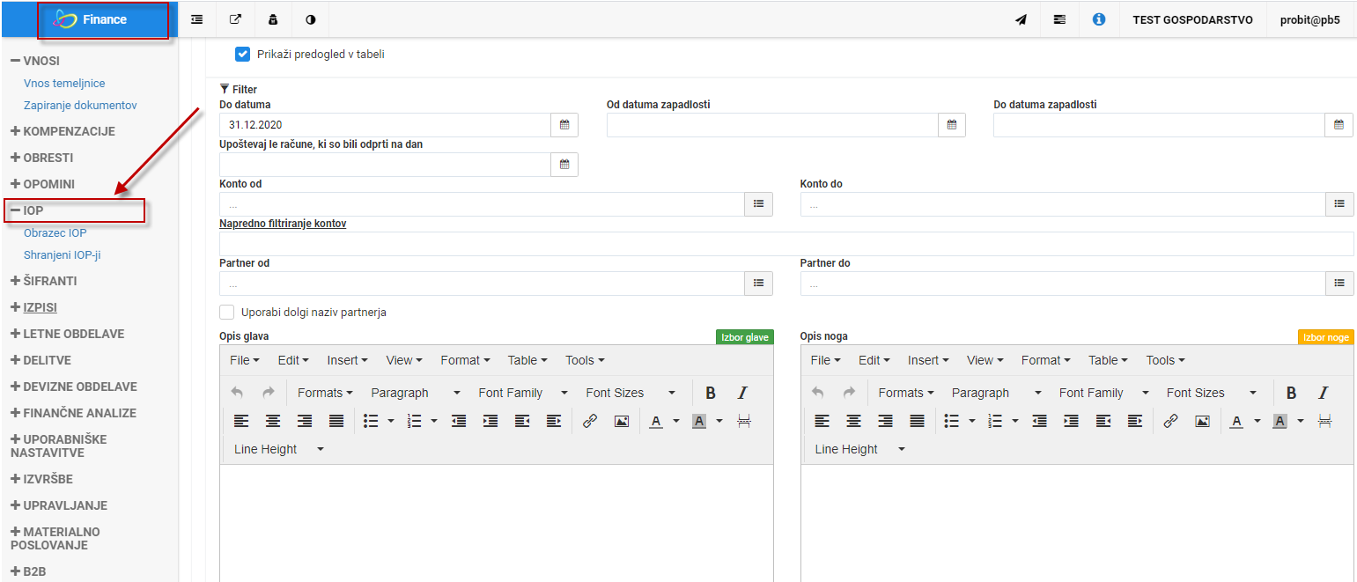Insert image in Opis glava editor
This screenshot has height=582, width=1357.
click(x=622, y=421)
